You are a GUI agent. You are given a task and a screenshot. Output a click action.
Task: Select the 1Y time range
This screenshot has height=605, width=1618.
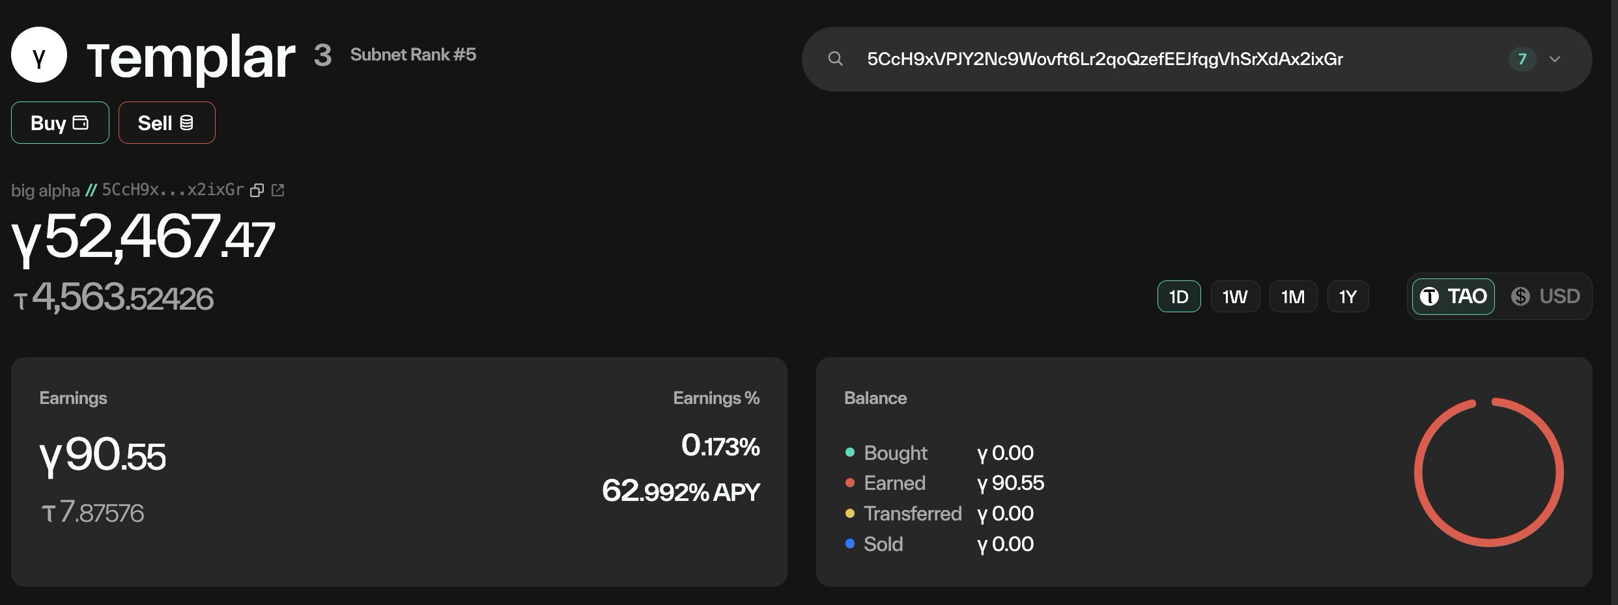pyautogui.click(x=1348, y=297)
